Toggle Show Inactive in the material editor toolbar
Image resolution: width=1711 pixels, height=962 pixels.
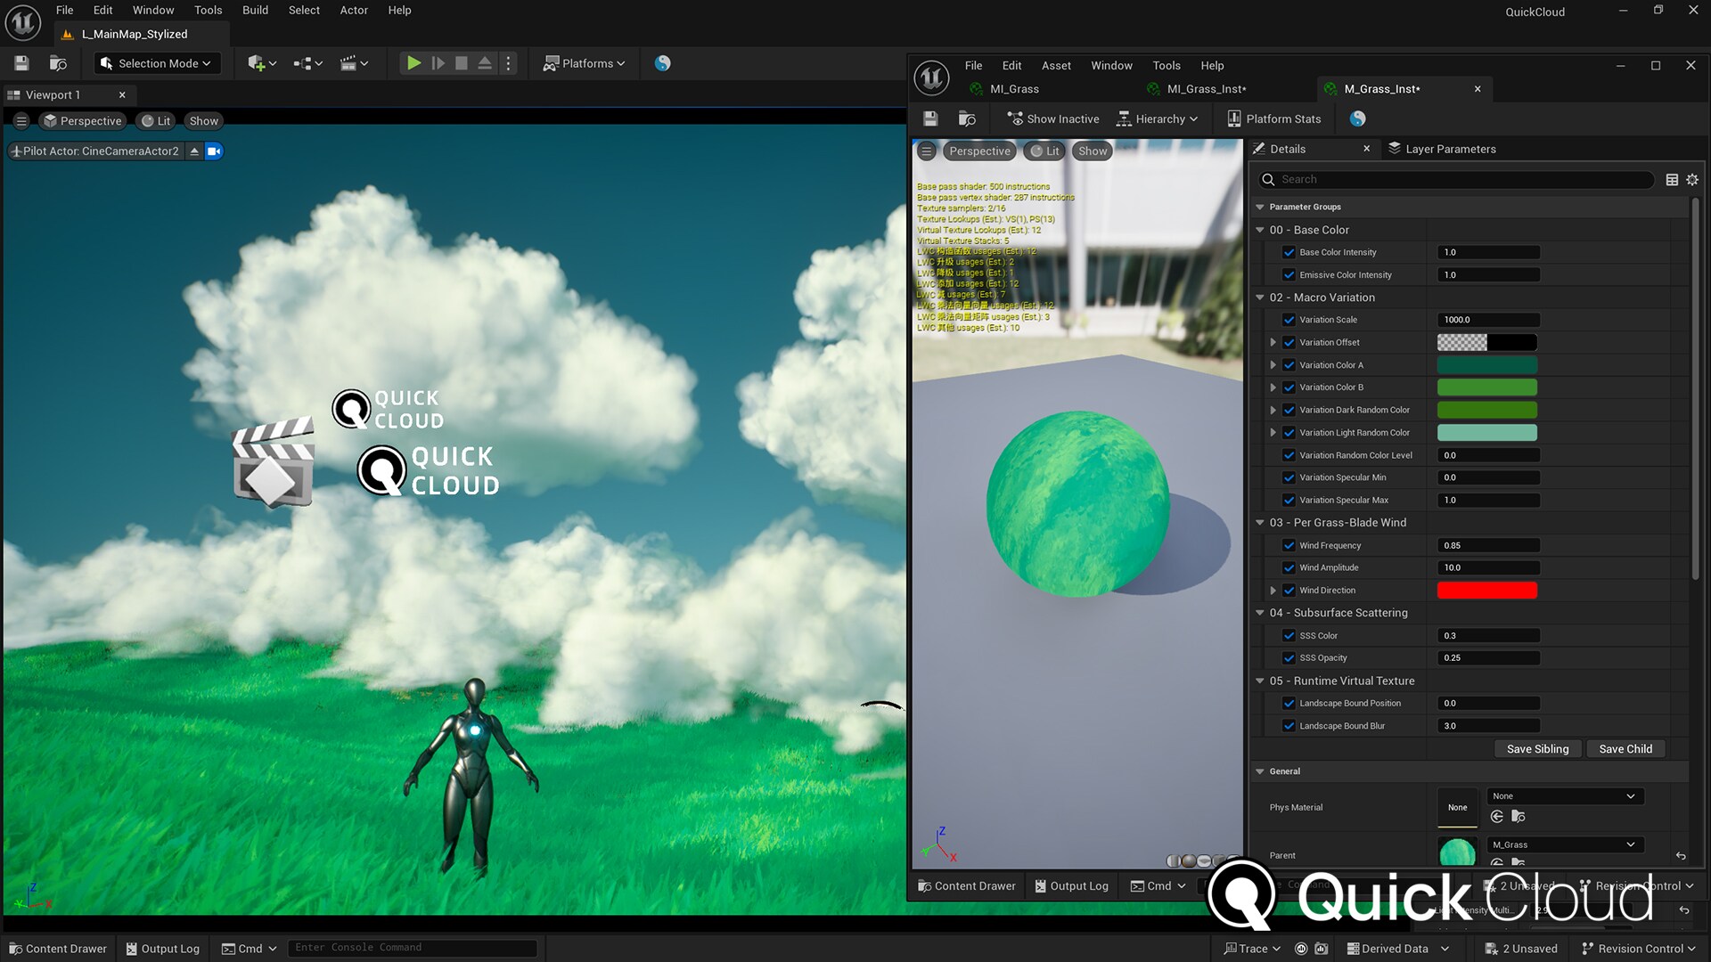click(1052, 118)
